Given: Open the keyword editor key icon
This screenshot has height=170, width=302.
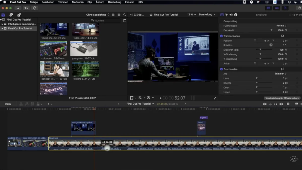Looking at the screenshot, I should 26,8.
